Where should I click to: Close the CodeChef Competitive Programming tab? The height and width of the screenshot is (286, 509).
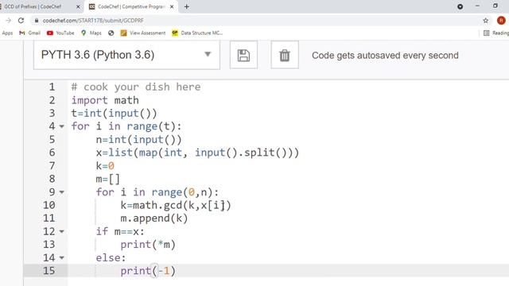[172, 6]
